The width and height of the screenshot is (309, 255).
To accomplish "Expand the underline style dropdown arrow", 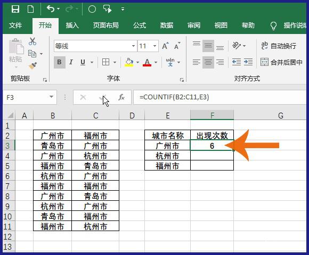I will [x=92, y=62].
